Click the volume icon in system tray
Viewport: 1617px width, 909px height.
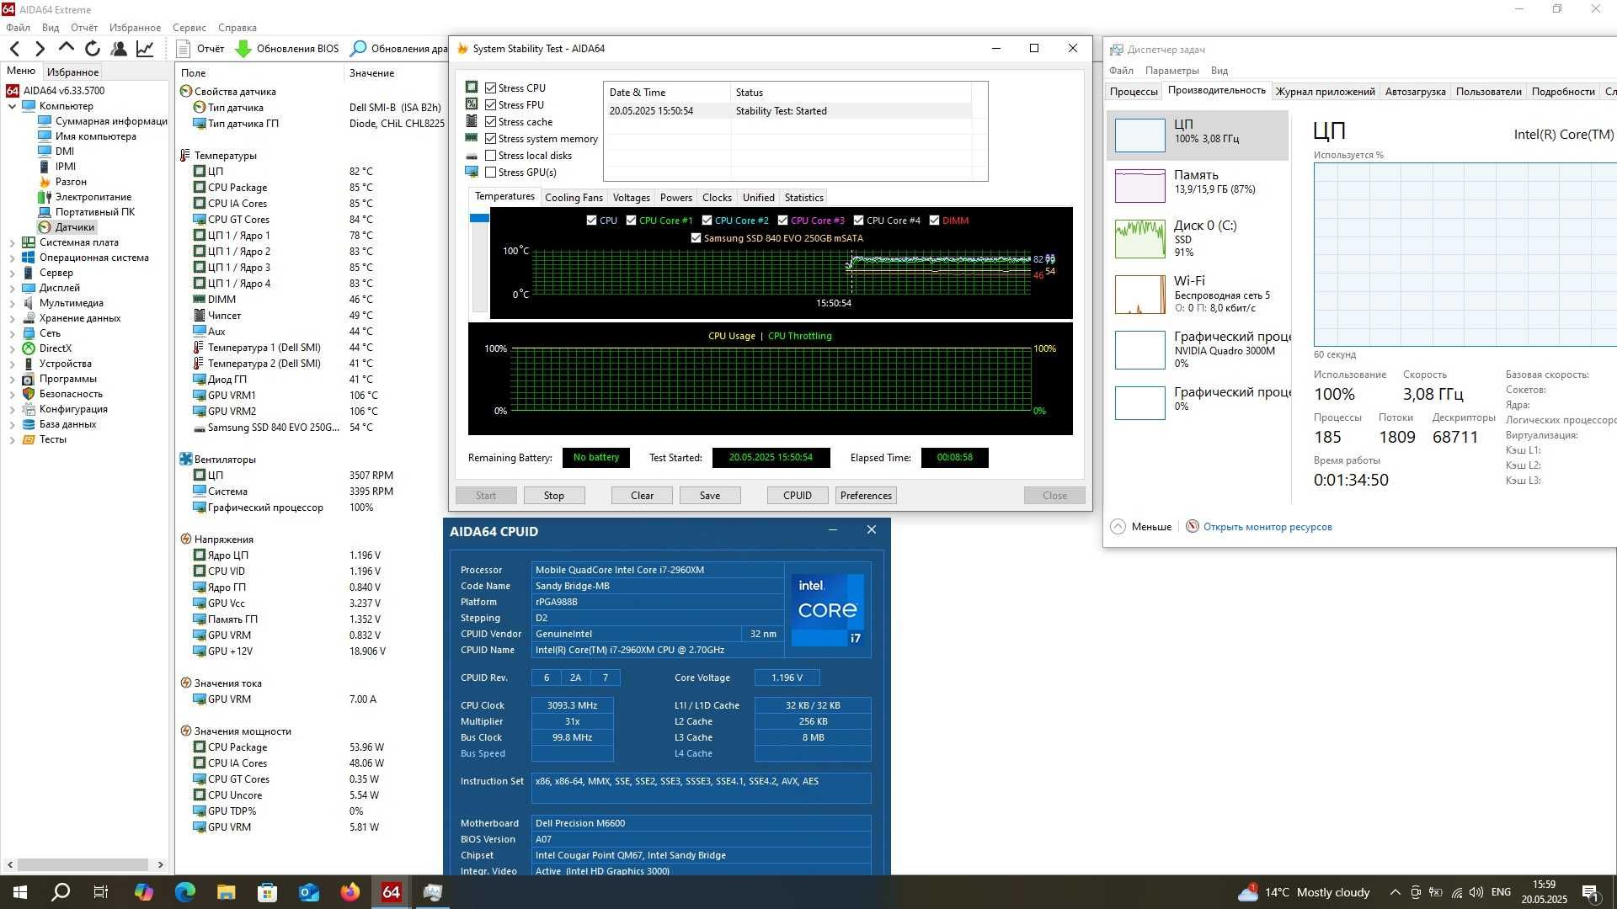(x=1476, y=892)
